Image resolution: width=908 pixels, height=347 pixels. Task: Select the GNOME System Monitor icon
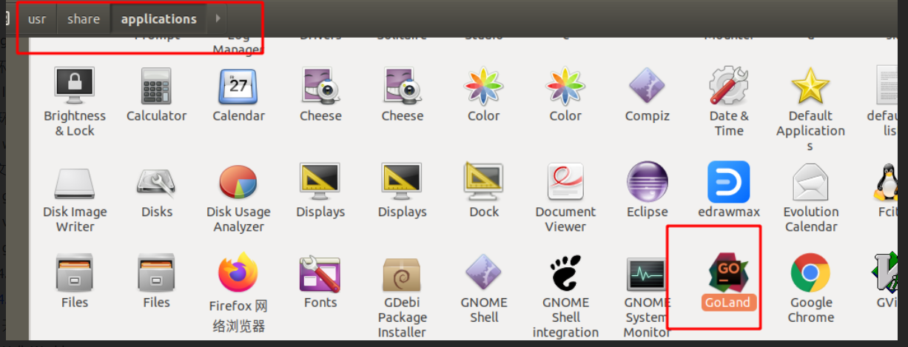coord(647,274)
